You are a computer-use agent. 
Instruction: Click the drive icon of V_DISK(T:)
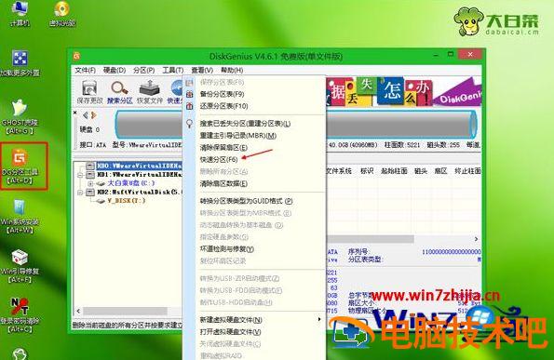click(101, 201)
